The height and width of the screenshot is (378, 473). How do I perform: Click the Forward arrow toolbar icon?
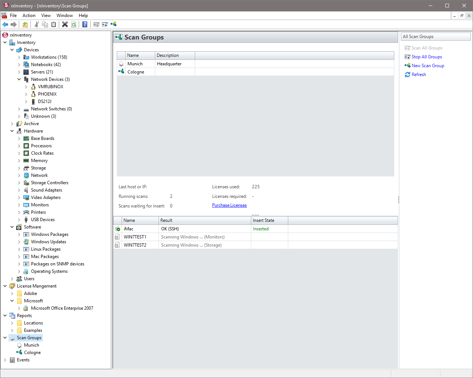tap(14, 24)
